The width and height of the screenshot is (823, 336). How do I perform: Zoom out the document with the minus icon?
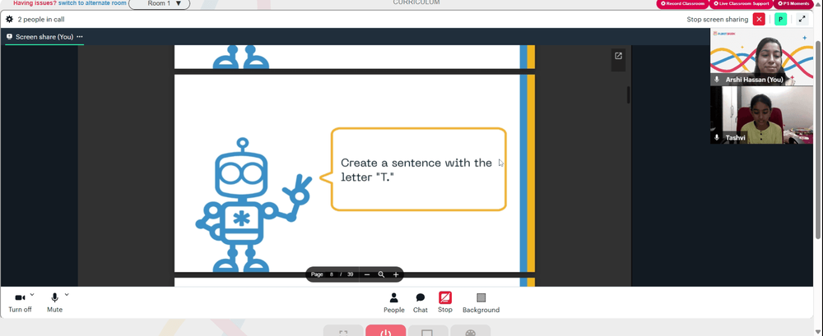click(x=367, y=274)
